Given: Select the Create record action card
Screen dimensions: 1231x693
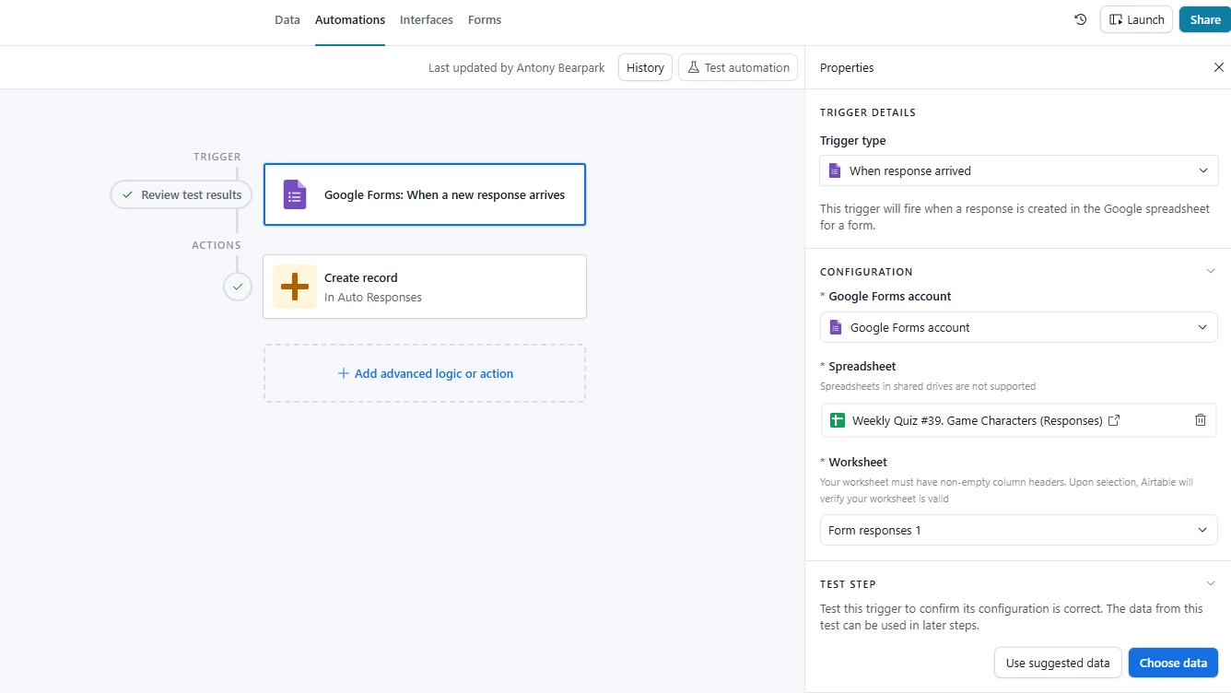Looking at the screenshot, I should click(x=425, y=287).
